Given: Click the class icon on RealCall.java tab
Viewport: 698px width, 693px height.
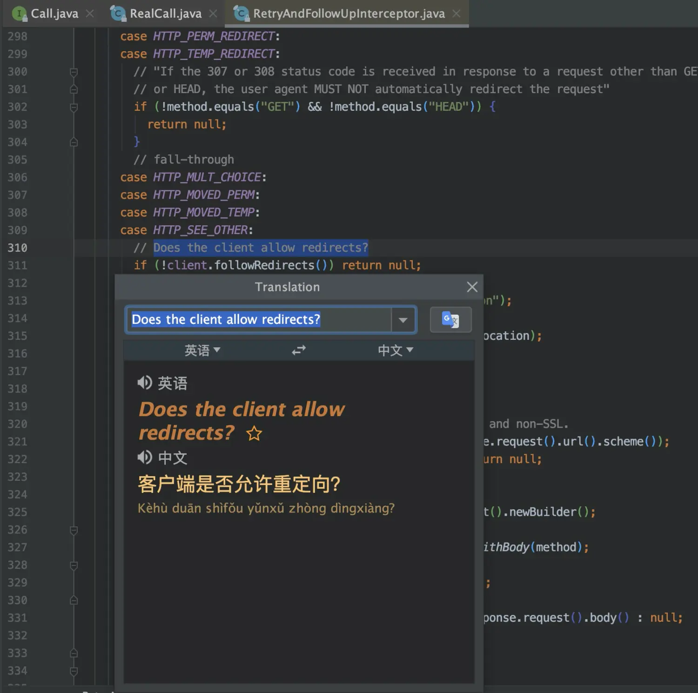Looking at the screenshot, I should [x=117, y=13].
